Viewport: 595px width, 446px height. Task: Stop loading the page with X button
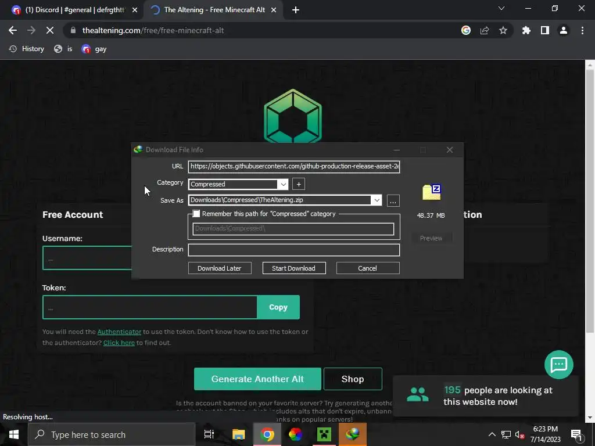click(50, 30)
